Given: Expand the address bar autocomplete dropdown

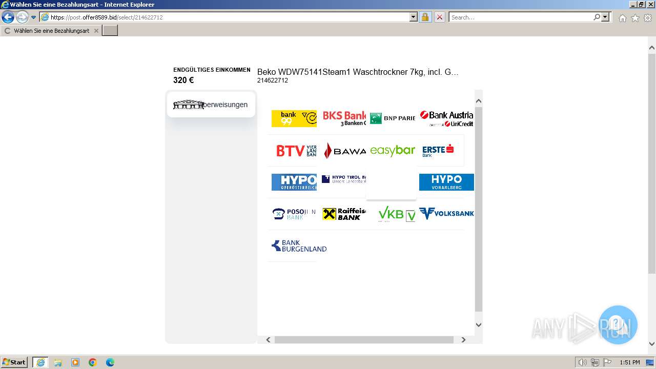Looking at the screenshot, I should (414, 17).
